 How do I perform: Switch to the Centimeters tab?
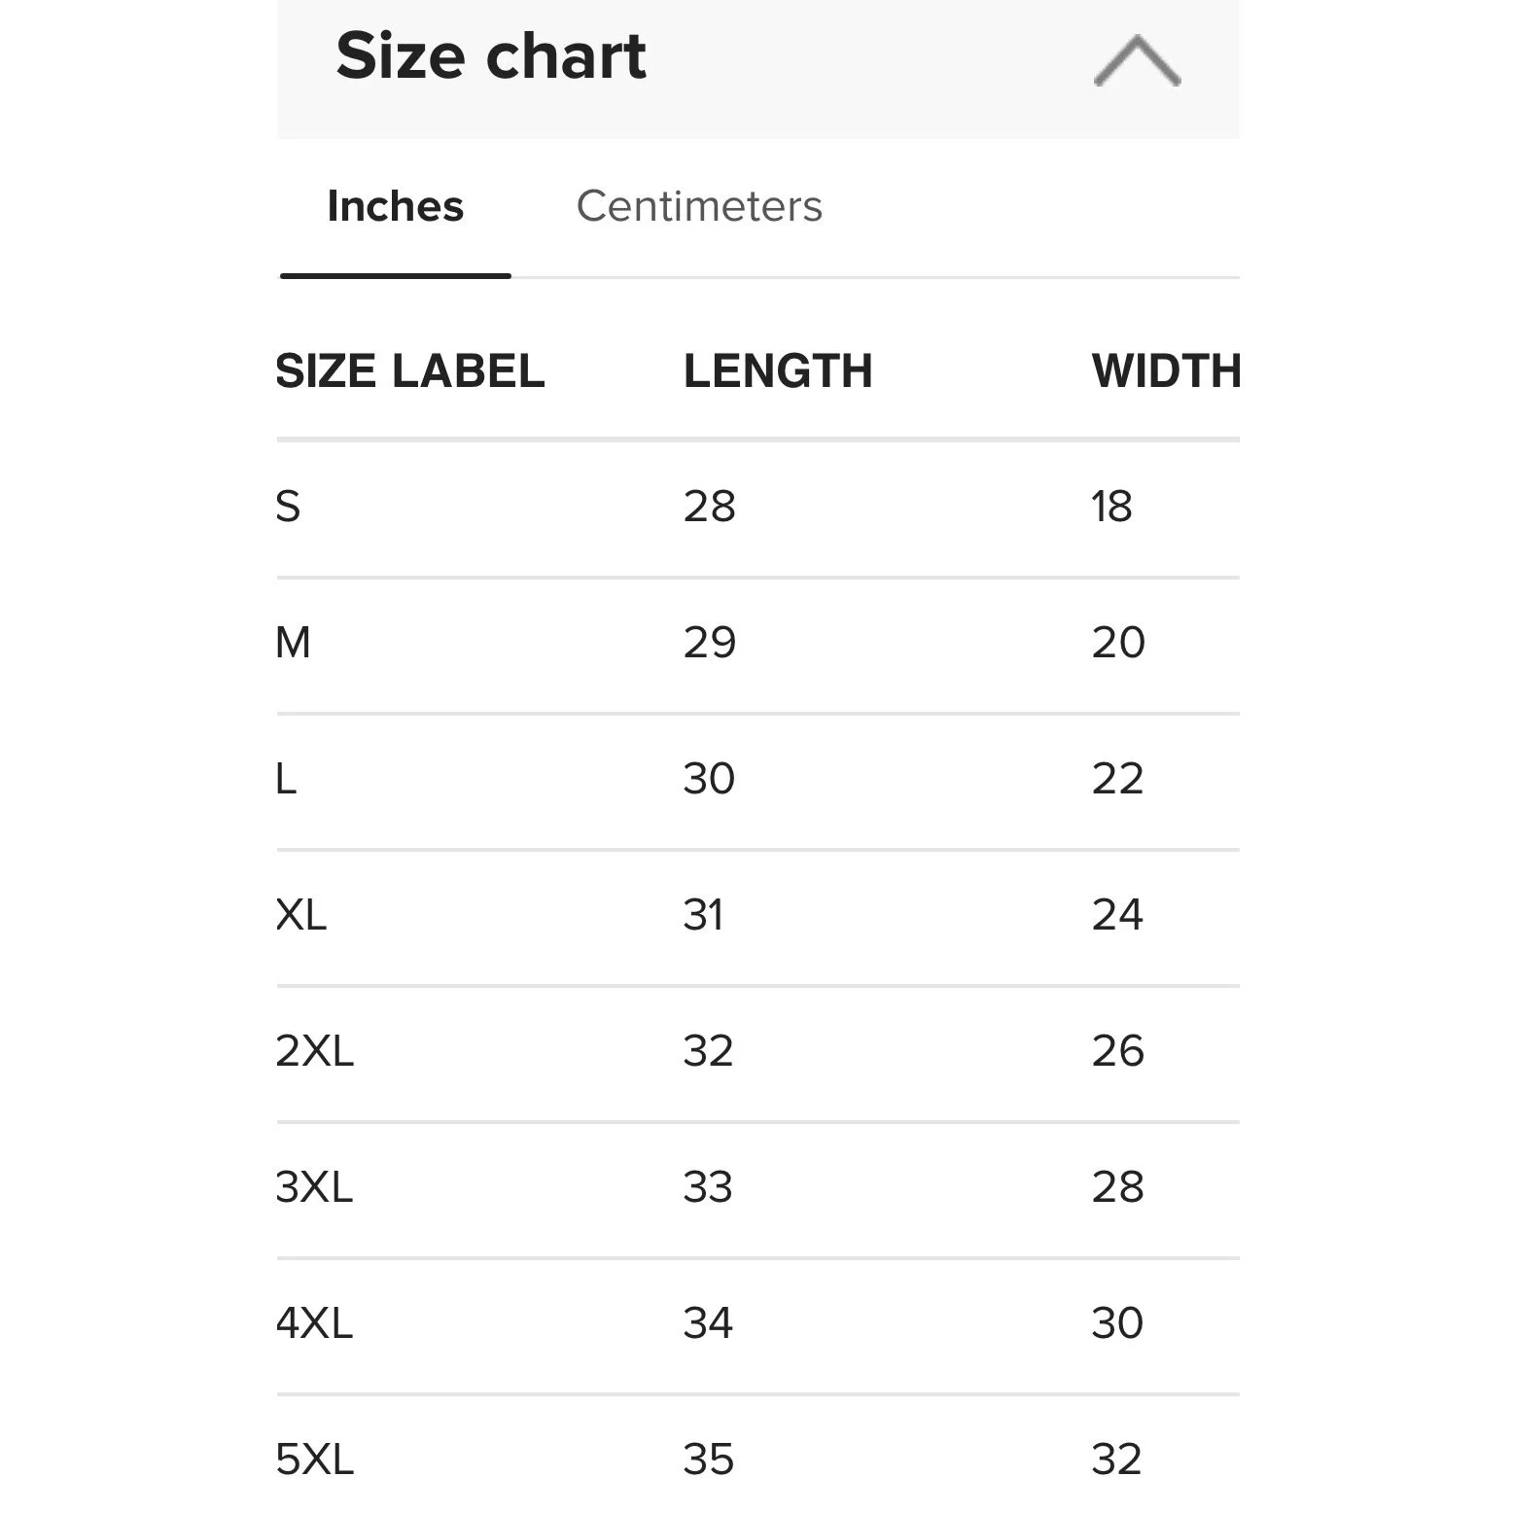699,206
